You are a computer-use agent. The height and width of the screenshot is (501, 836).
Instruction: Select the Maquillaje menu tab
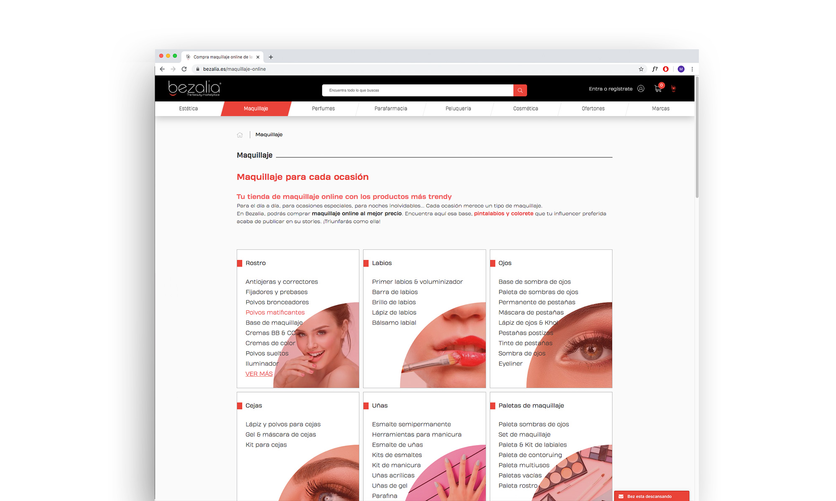pyautogui.click(x=256, y=109)
